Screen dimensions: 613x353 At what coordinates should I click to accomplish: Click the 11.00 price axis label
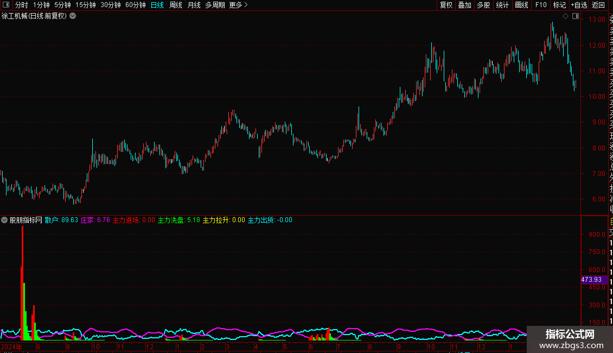click(597, 71)
